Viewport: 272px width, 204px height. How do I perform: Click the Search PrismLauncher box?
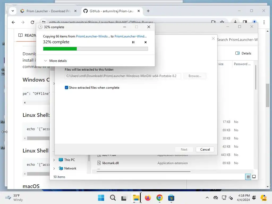click(237, 40)
